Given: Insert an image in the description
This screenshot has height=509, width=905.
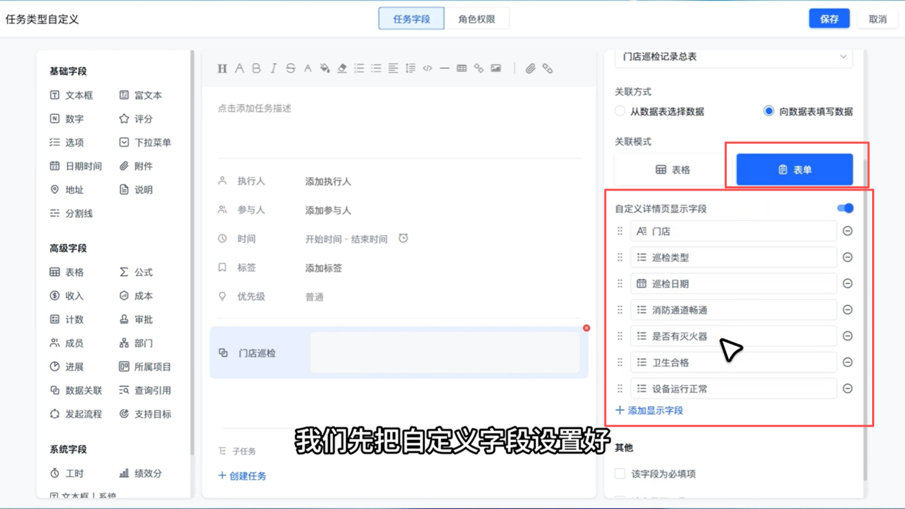Looking at the screenshot, I should click(x=496, y=69).
